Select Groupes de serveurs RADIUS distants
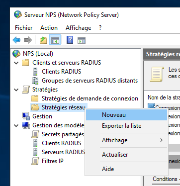 click(x=90, y=81)
